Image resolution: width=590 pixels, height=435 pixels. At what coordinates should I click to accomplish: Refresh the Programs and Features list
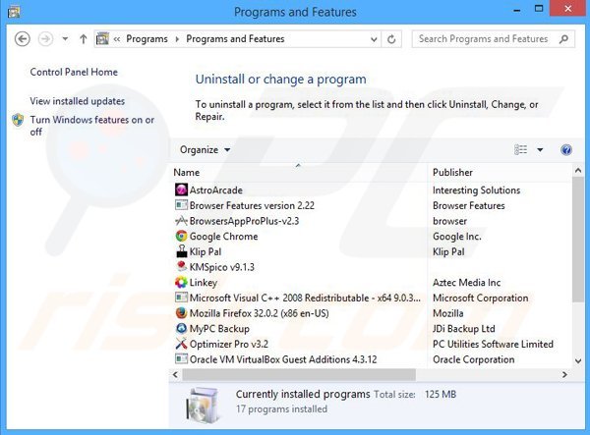(x=391, y=39)
